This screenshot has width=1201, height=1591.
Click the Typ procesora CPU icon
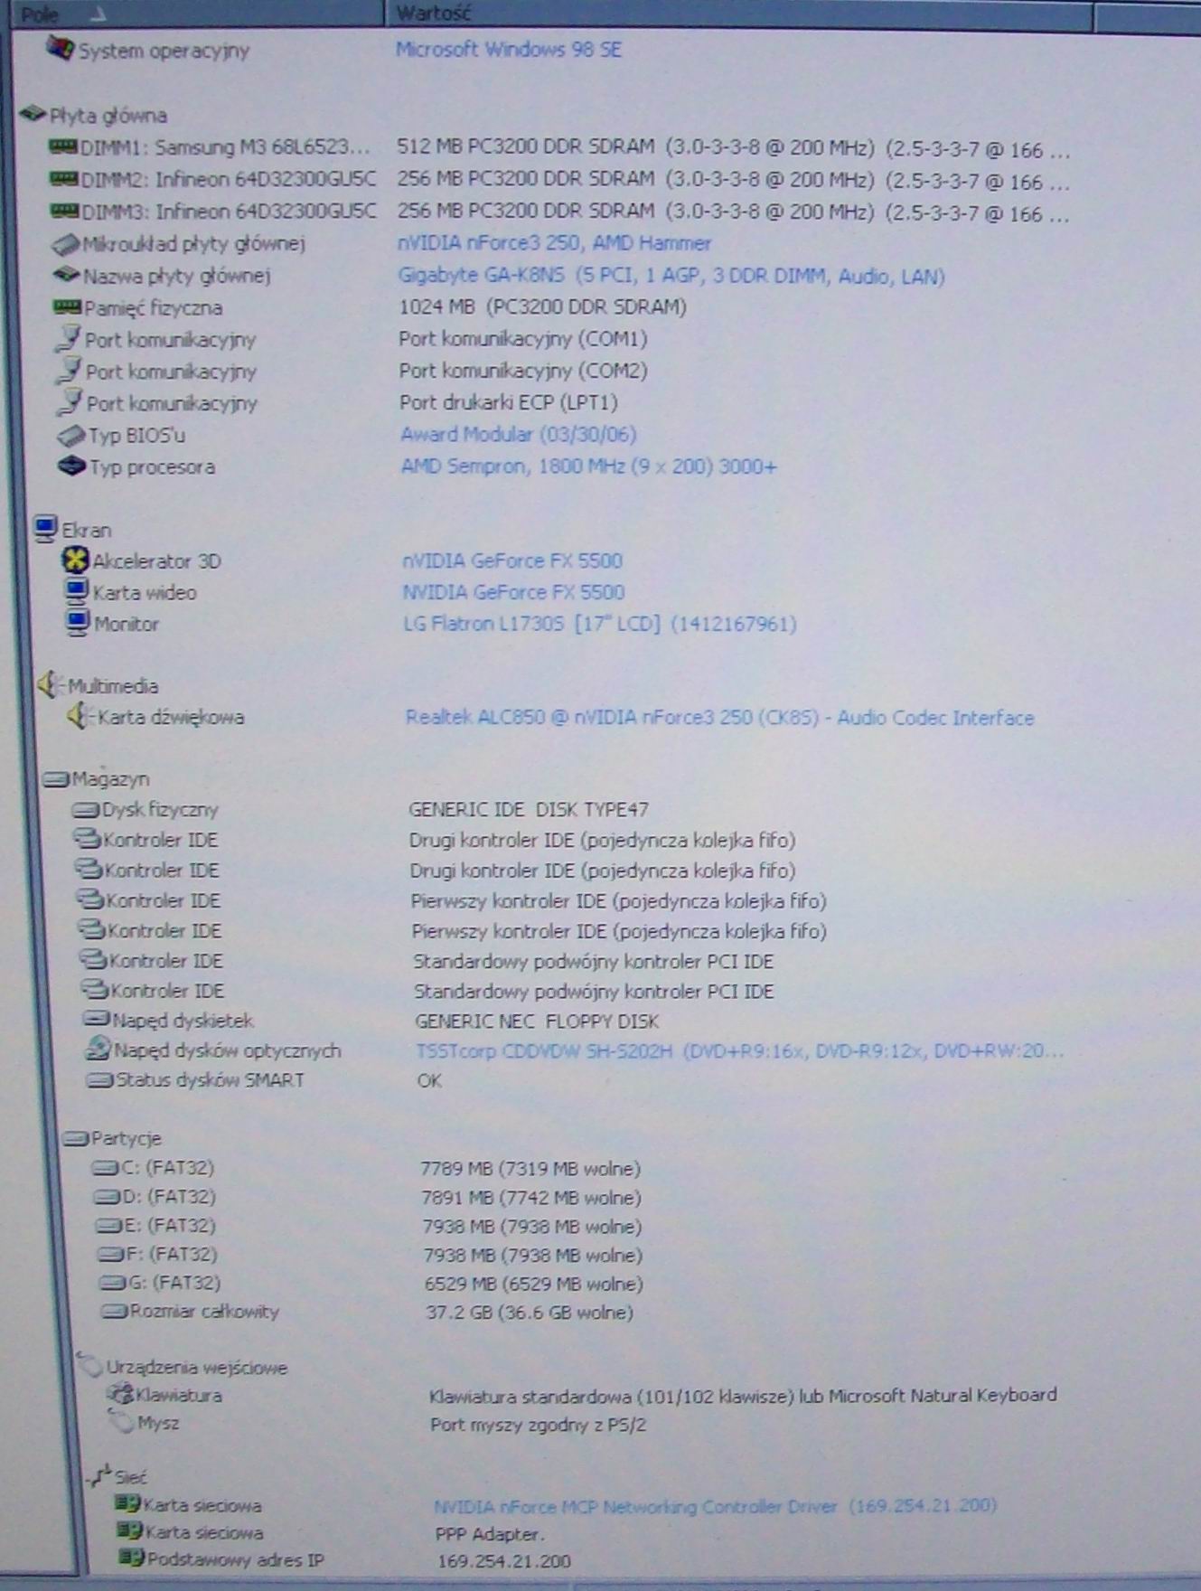click(x=72, y=466)
